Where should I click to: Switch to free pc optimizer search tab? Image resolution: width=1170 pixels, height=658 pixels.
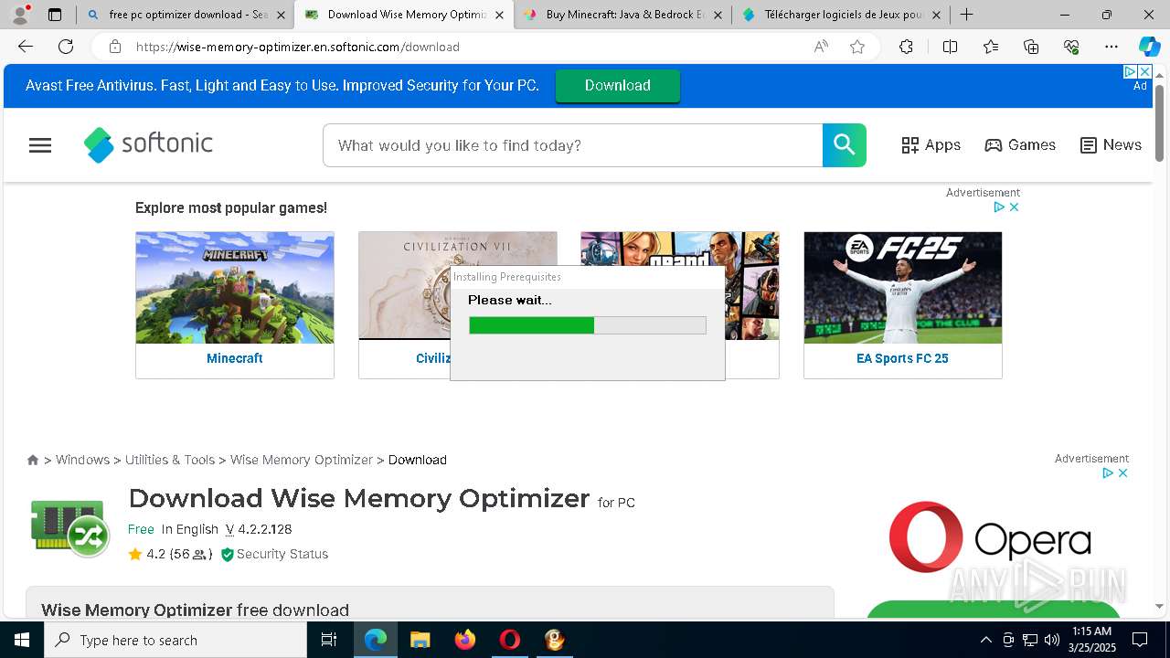186,15
